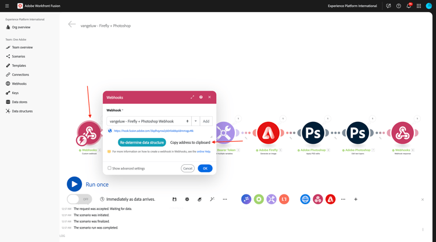Open more favorites ellipsis menu
Screen dimensions: 436x242
343,199
